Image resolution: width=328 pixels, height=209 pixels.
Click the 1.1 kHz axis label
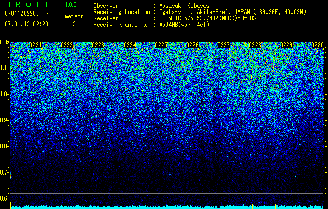5,68
